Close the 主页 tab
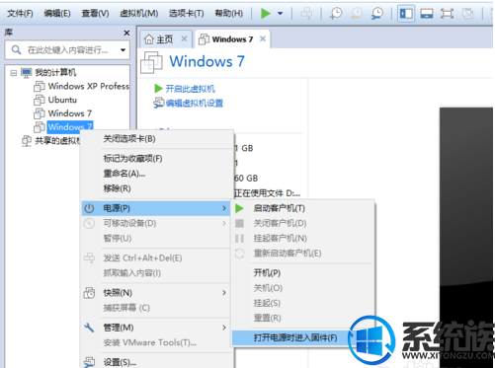Viewport: 495px width, 368px height. (184, 38)
